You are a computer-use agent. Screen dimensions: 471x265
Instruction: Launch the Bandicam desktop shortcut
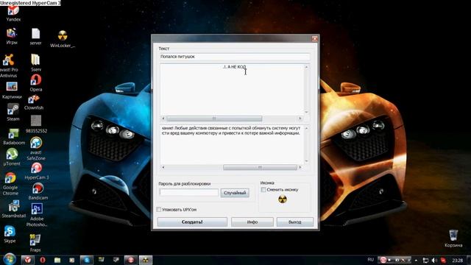38,191
